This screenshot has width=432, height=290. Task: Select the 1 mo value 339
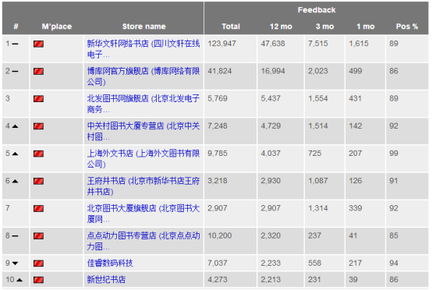(355, 208)
